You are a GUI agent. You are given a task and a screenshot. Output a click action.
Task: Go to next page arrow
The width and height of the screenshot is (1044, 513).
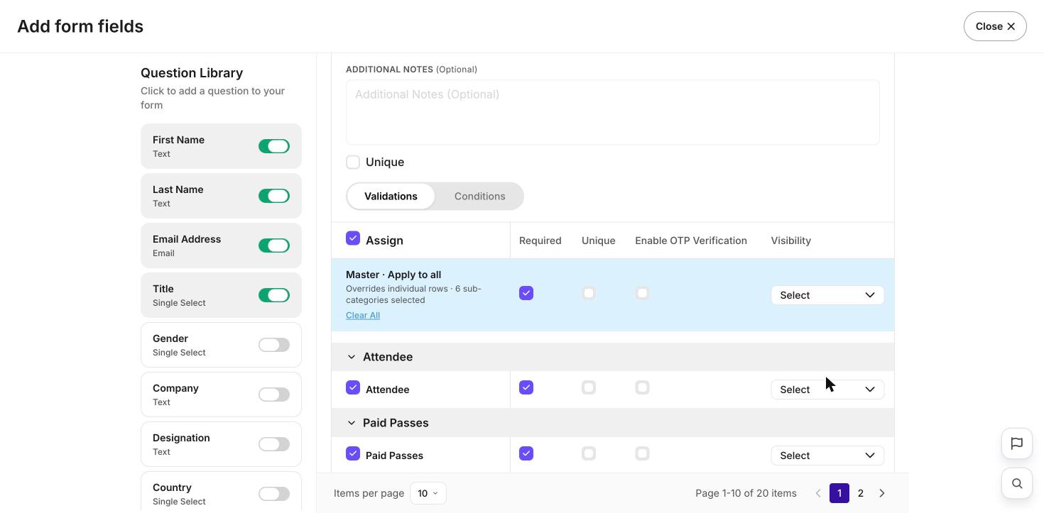click(x=882, y=493)
